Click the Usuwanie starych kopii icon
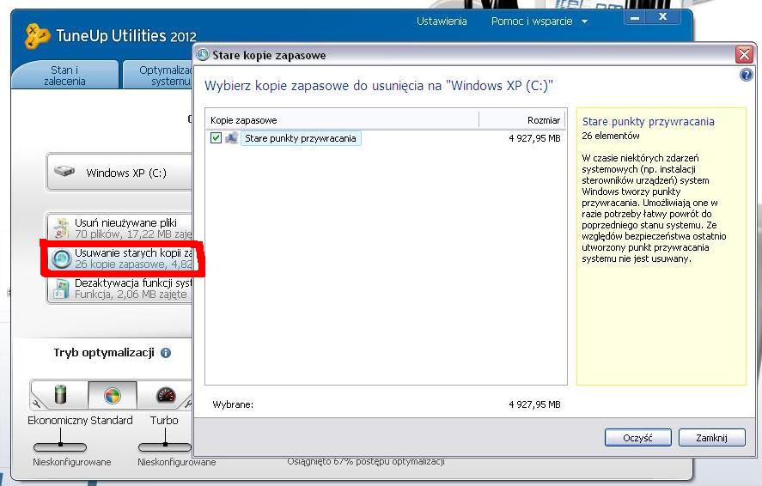This screenshot has width=762, height=486. [x=61, y=259]
